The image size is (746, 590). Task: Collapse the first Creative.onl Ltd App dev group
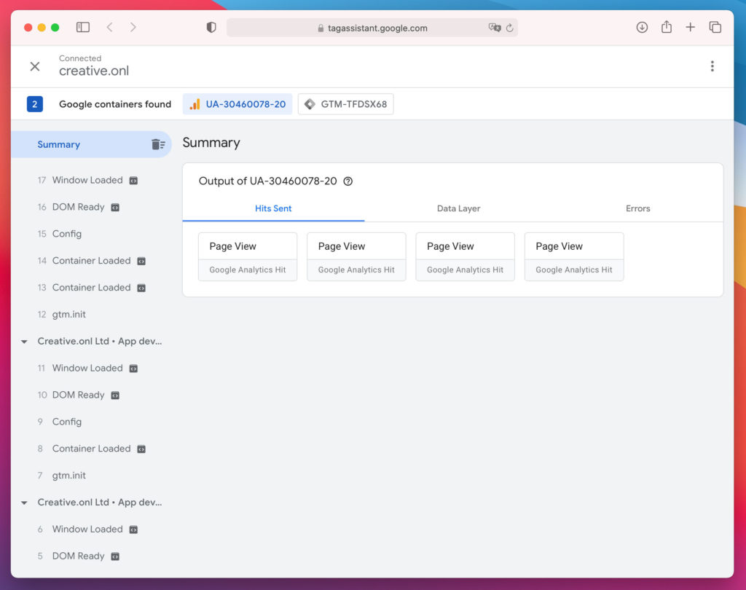coord(23,341)
